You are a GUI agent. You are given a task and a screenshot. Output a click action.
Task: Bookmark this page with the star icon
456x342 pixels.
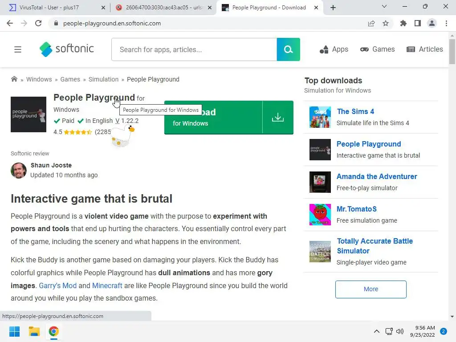click(x=386, y=23)
